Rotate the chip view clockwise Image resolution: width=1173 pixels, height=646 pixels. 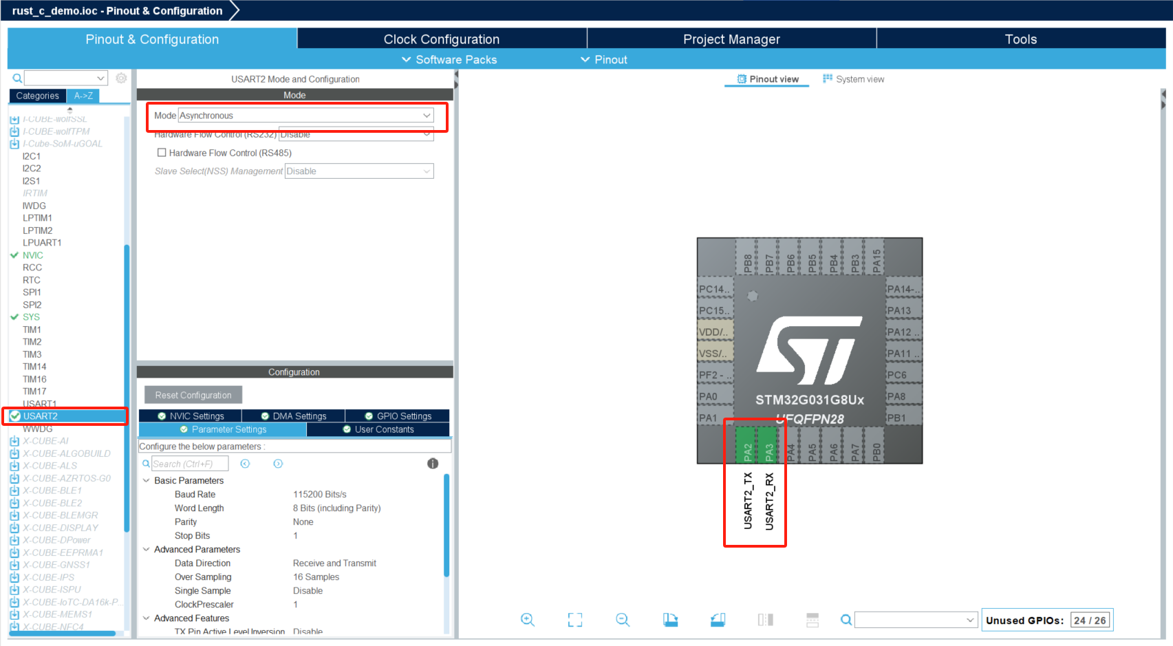point(670,620)
